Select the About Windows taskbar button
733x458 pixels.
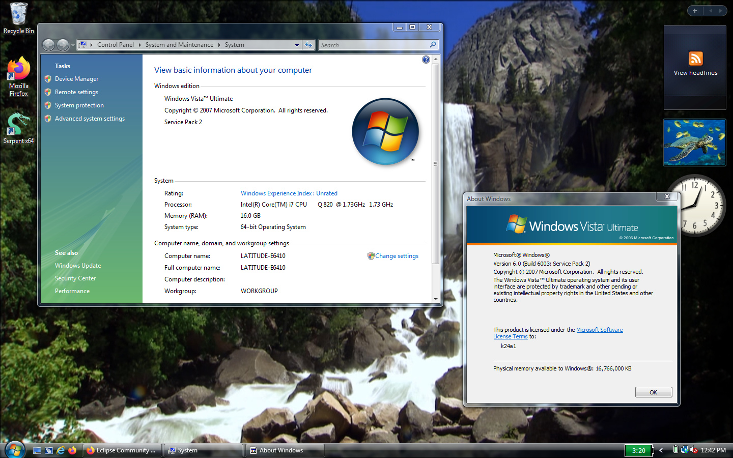click(285, 450)
